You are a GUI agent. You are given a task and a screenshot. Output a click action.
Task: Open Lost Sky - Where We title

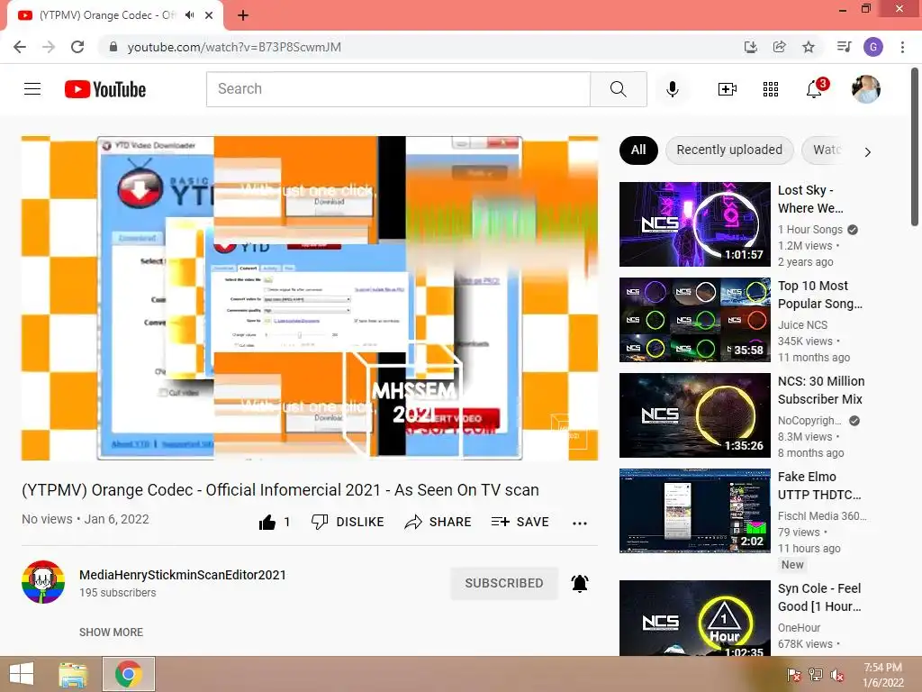810,199
